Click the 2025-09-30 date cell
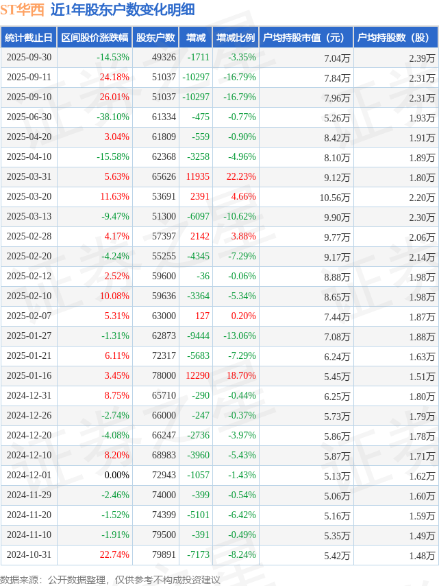 28,58
